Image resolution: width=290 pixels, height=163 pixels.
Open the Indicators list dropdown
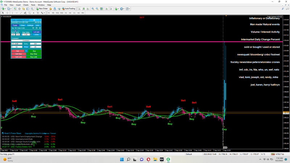(116, 9)
